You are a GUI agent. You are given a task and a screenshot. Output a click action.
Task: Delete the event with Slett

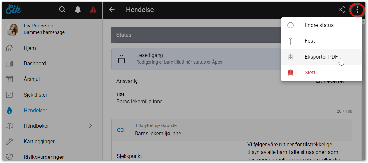[x=310, y=73]
